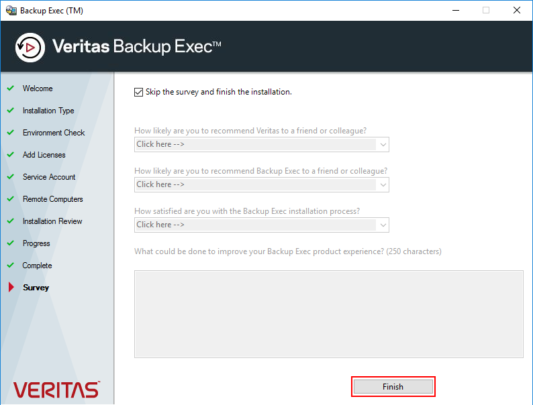Click the green checkmark beside Progress

(11, 243)
